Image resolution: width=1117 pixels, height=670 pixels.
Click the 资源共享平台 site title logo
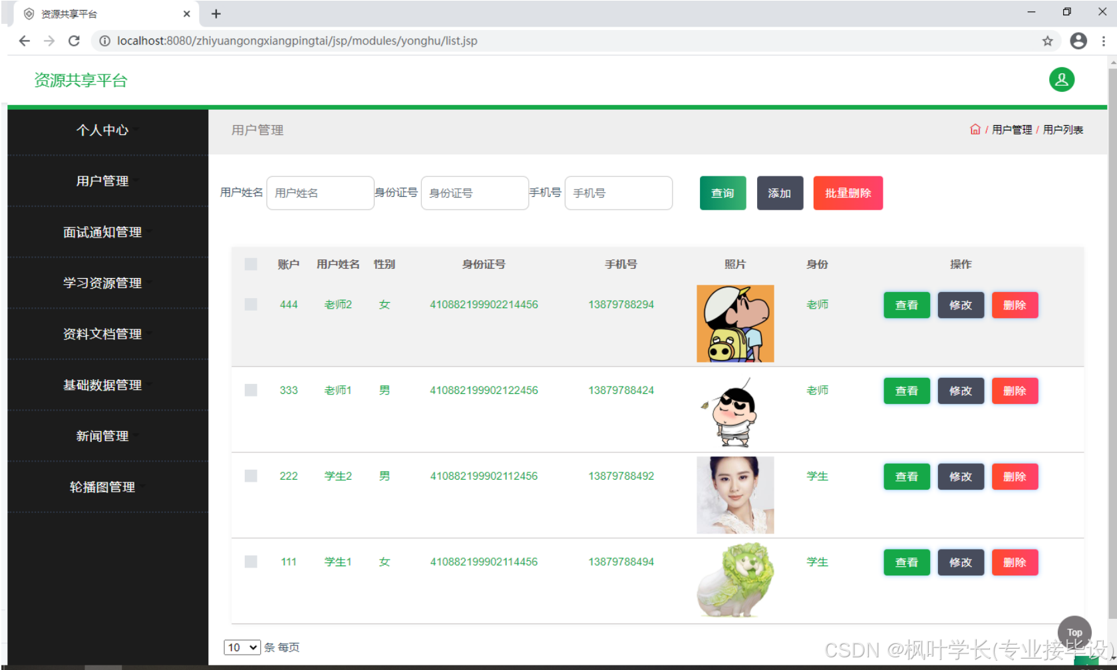[x=80, y=81]
